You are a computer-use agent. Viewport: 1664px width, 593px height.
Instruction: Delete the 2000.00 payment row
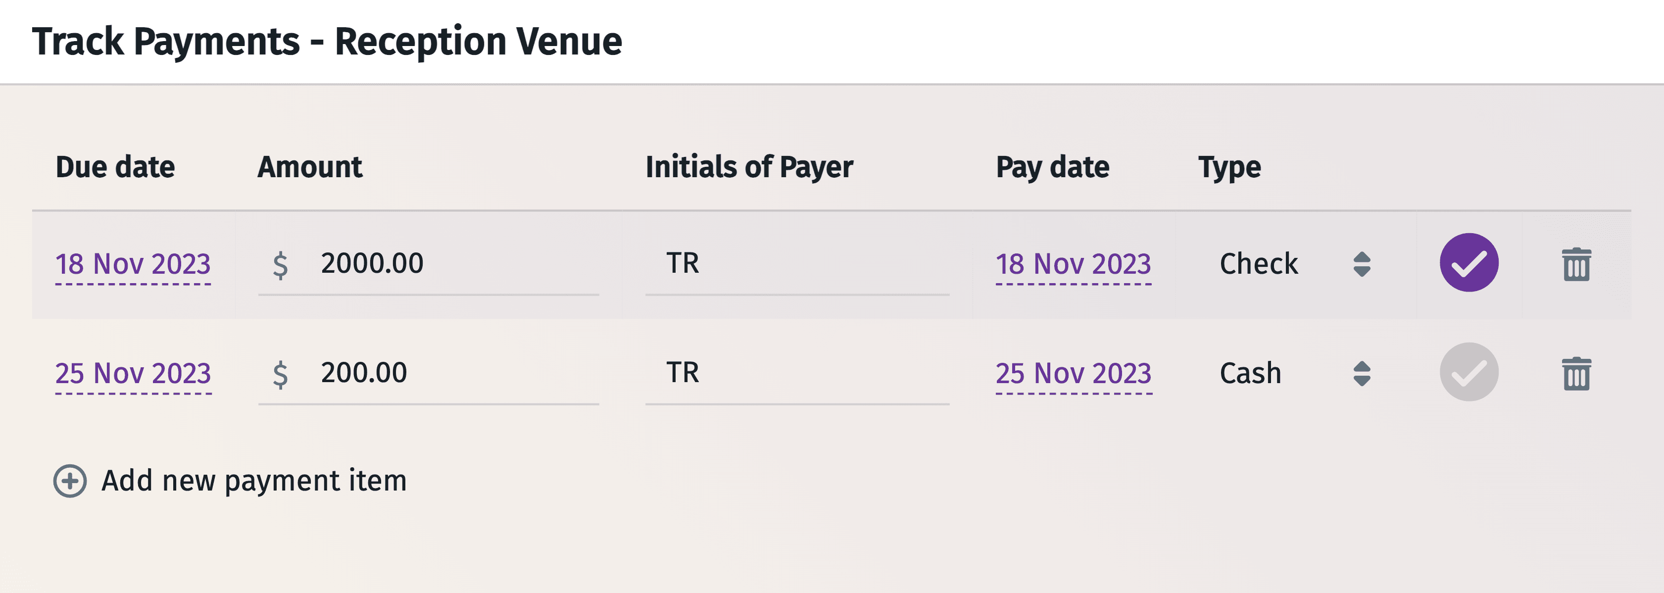(1576, 264)
